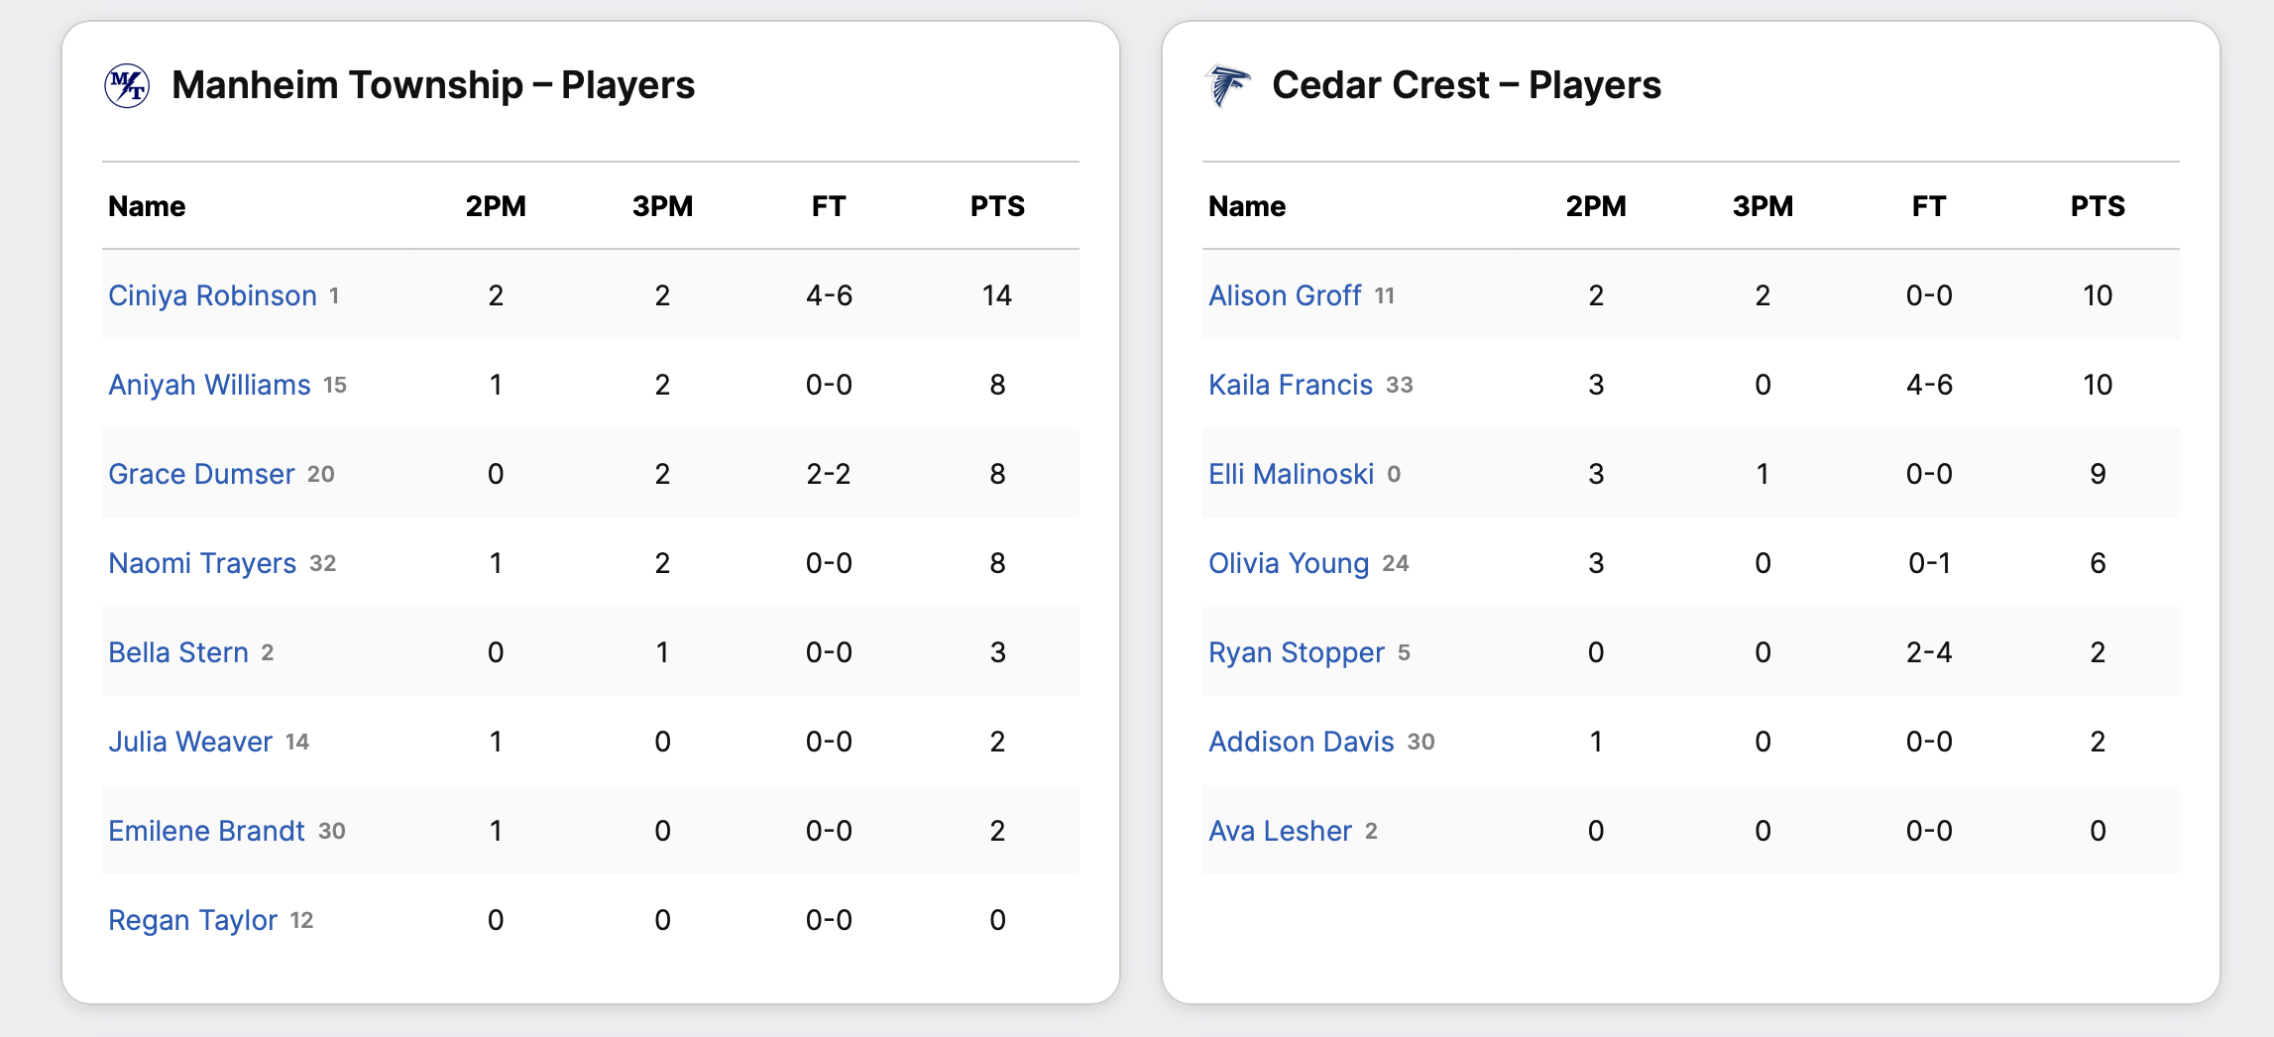Click Manheim Township PTS column header
Image resolution: width=2274 pixels, height=1037 pixels.
(997, 206)
